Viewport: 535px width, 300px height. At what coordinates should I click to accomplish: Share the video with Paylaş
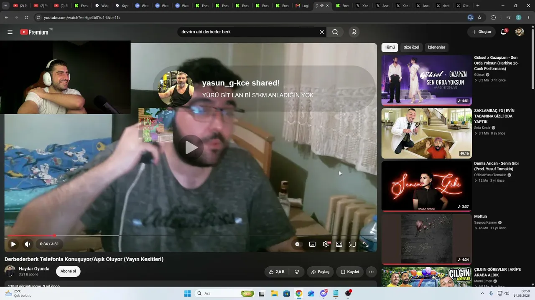click(320, 272)
